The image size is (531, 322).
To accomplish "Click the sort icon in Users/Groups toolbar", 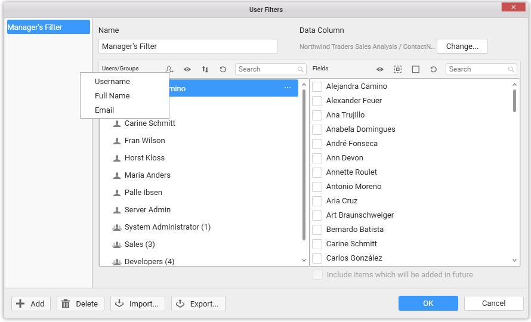I will click(205, 69).
